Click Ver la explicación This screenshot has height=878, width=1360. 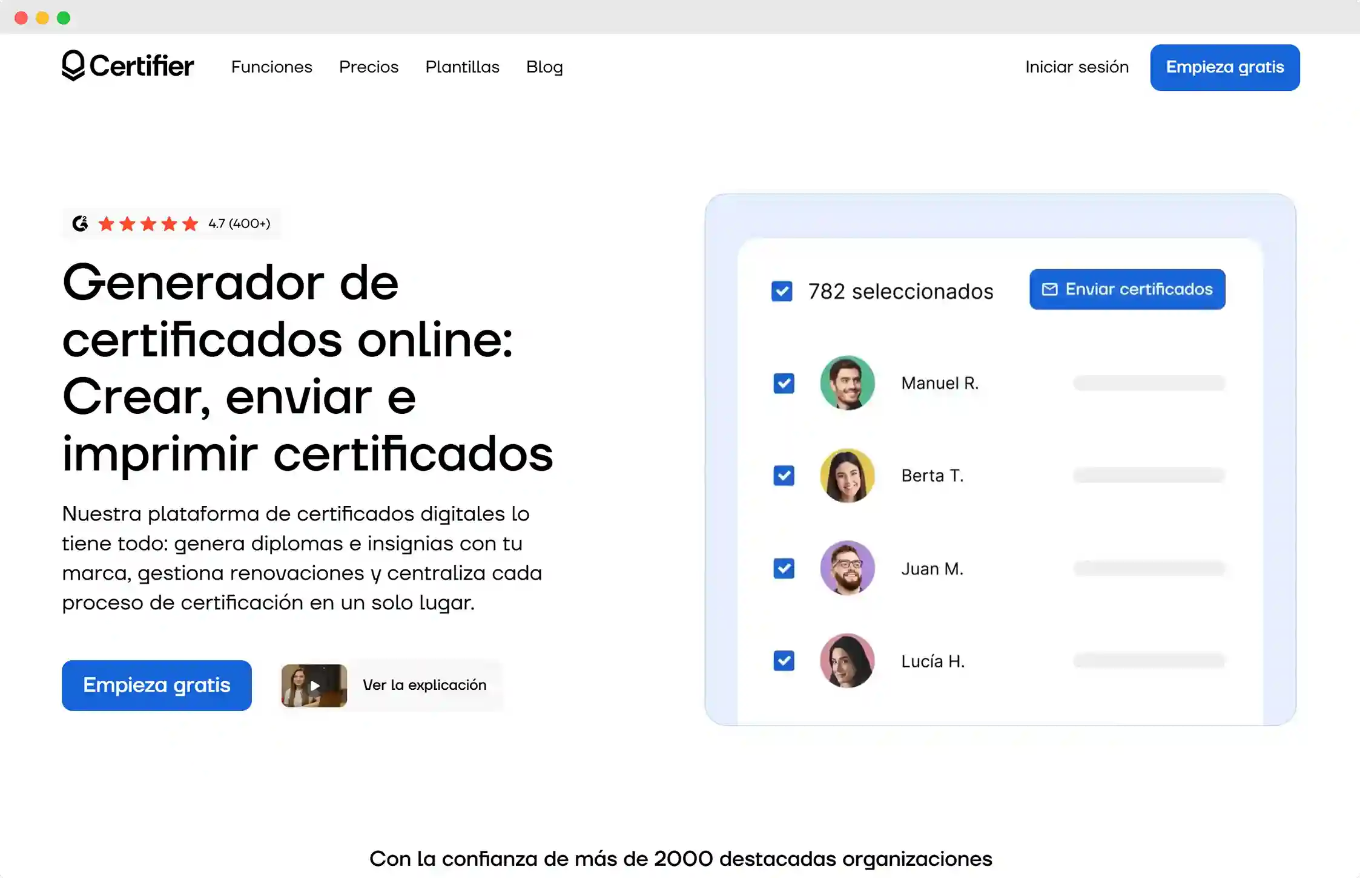(x=424, y=685)
